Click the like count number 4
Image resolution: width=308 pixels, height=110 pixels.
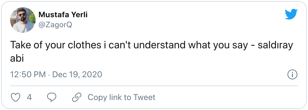29,97
